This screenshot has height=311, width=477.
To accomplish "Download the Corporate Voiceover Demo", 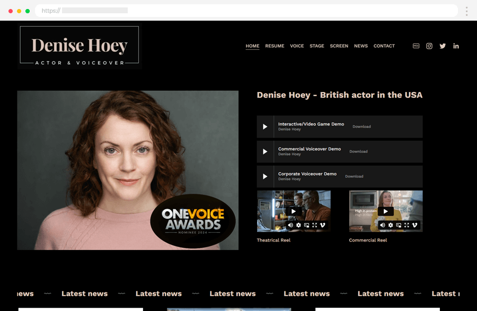I will click(354, 176).
